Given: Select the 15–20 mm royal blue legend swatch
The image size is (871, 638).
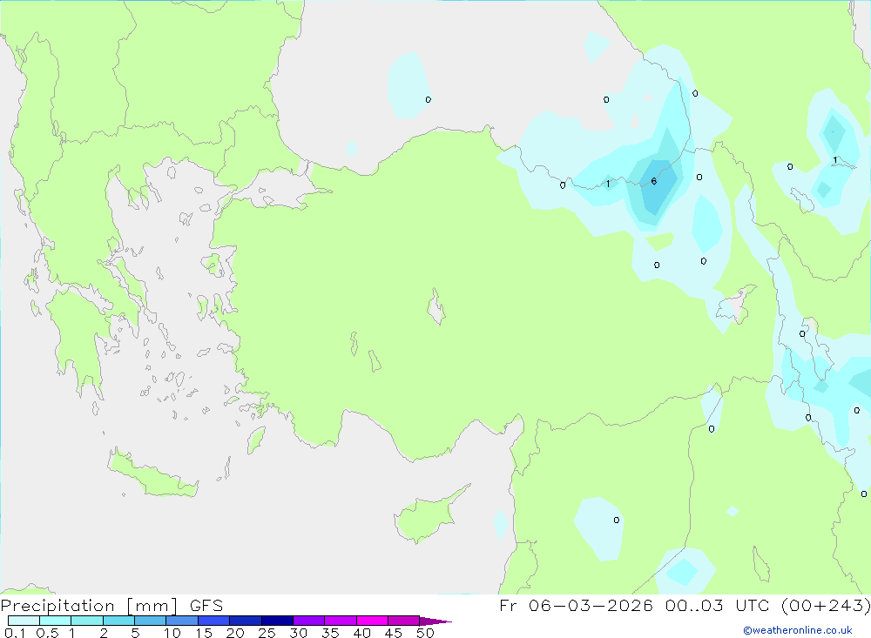Looking at the screenshot, I should [213, 621].
